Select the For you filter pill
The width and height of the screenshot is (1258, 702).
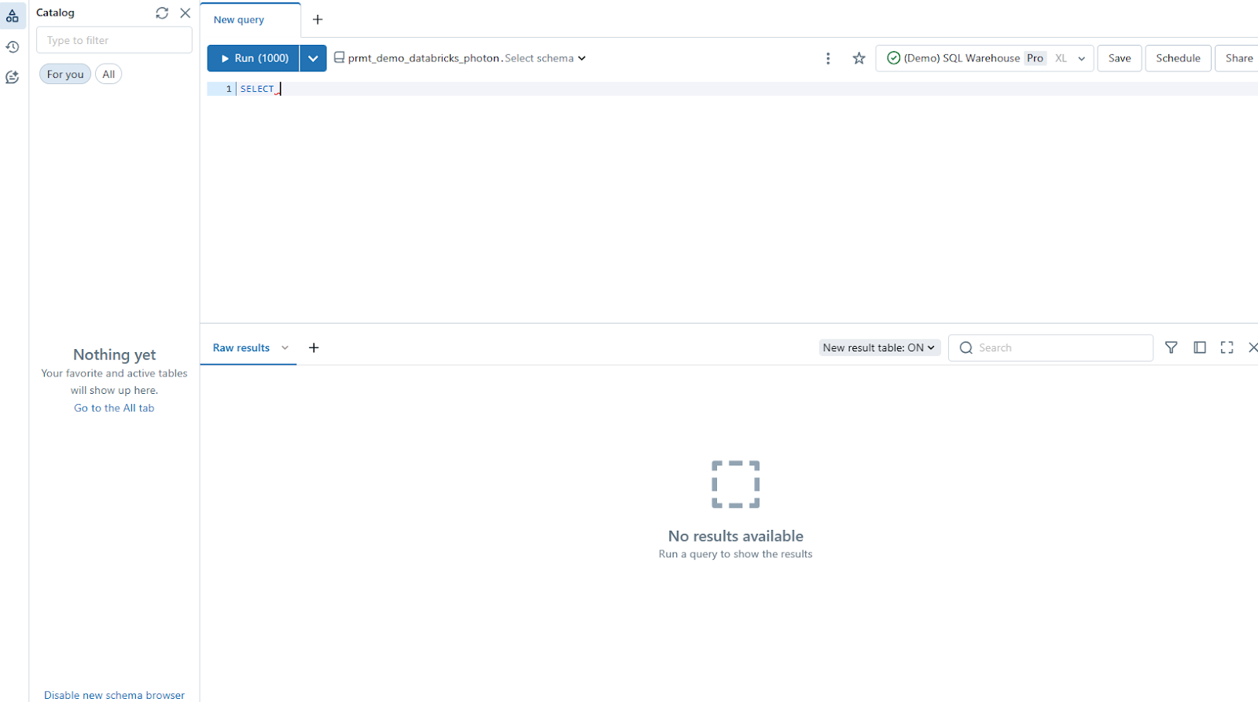(x=65, y=74)
